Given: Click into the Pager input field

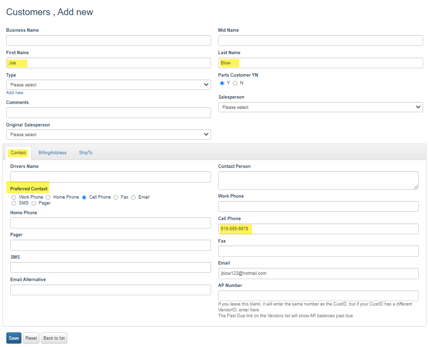Looking at the screenshot, I should point(111,245).
